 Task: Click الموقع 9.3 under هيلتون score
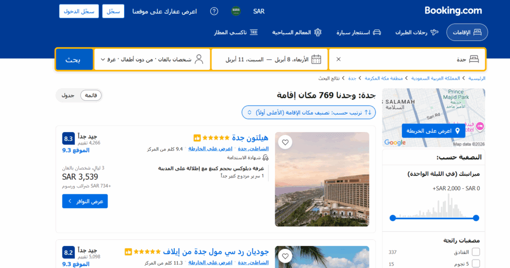(76, 150)
